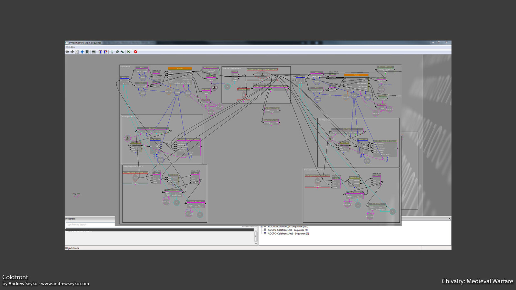Open the Window menu
Viewport: 516px width, 290px height.
[71, 47]
